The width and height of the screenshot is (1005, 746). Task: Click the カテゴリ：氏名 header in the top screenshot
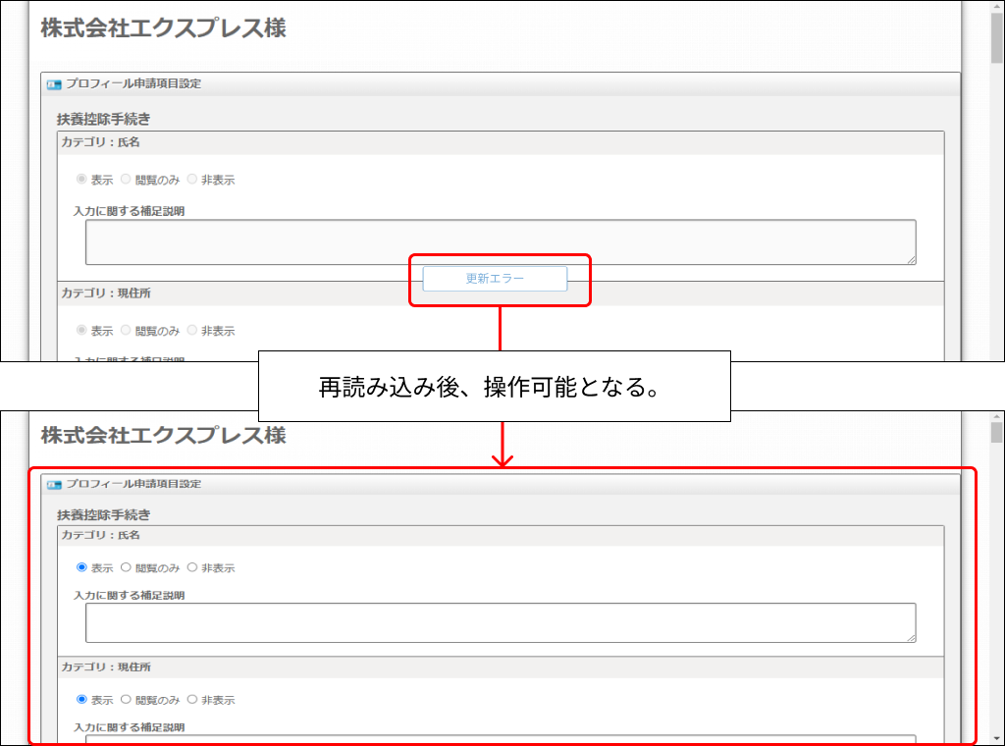coord(101,142)
